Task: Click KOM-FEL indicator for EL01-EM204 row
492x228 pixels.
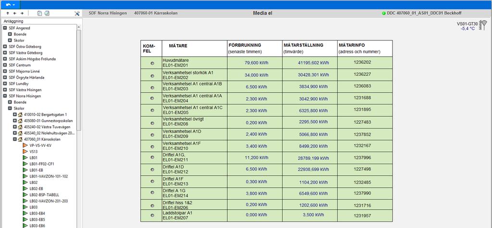Action: [152, 98]
